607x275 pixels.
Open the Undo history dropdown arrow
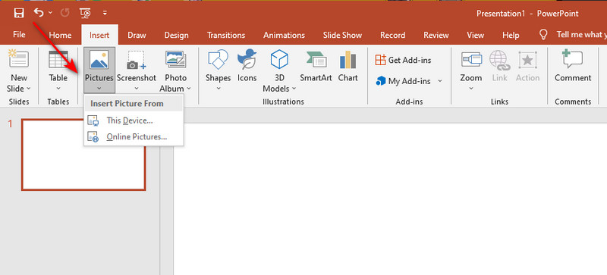click(50, 13)
